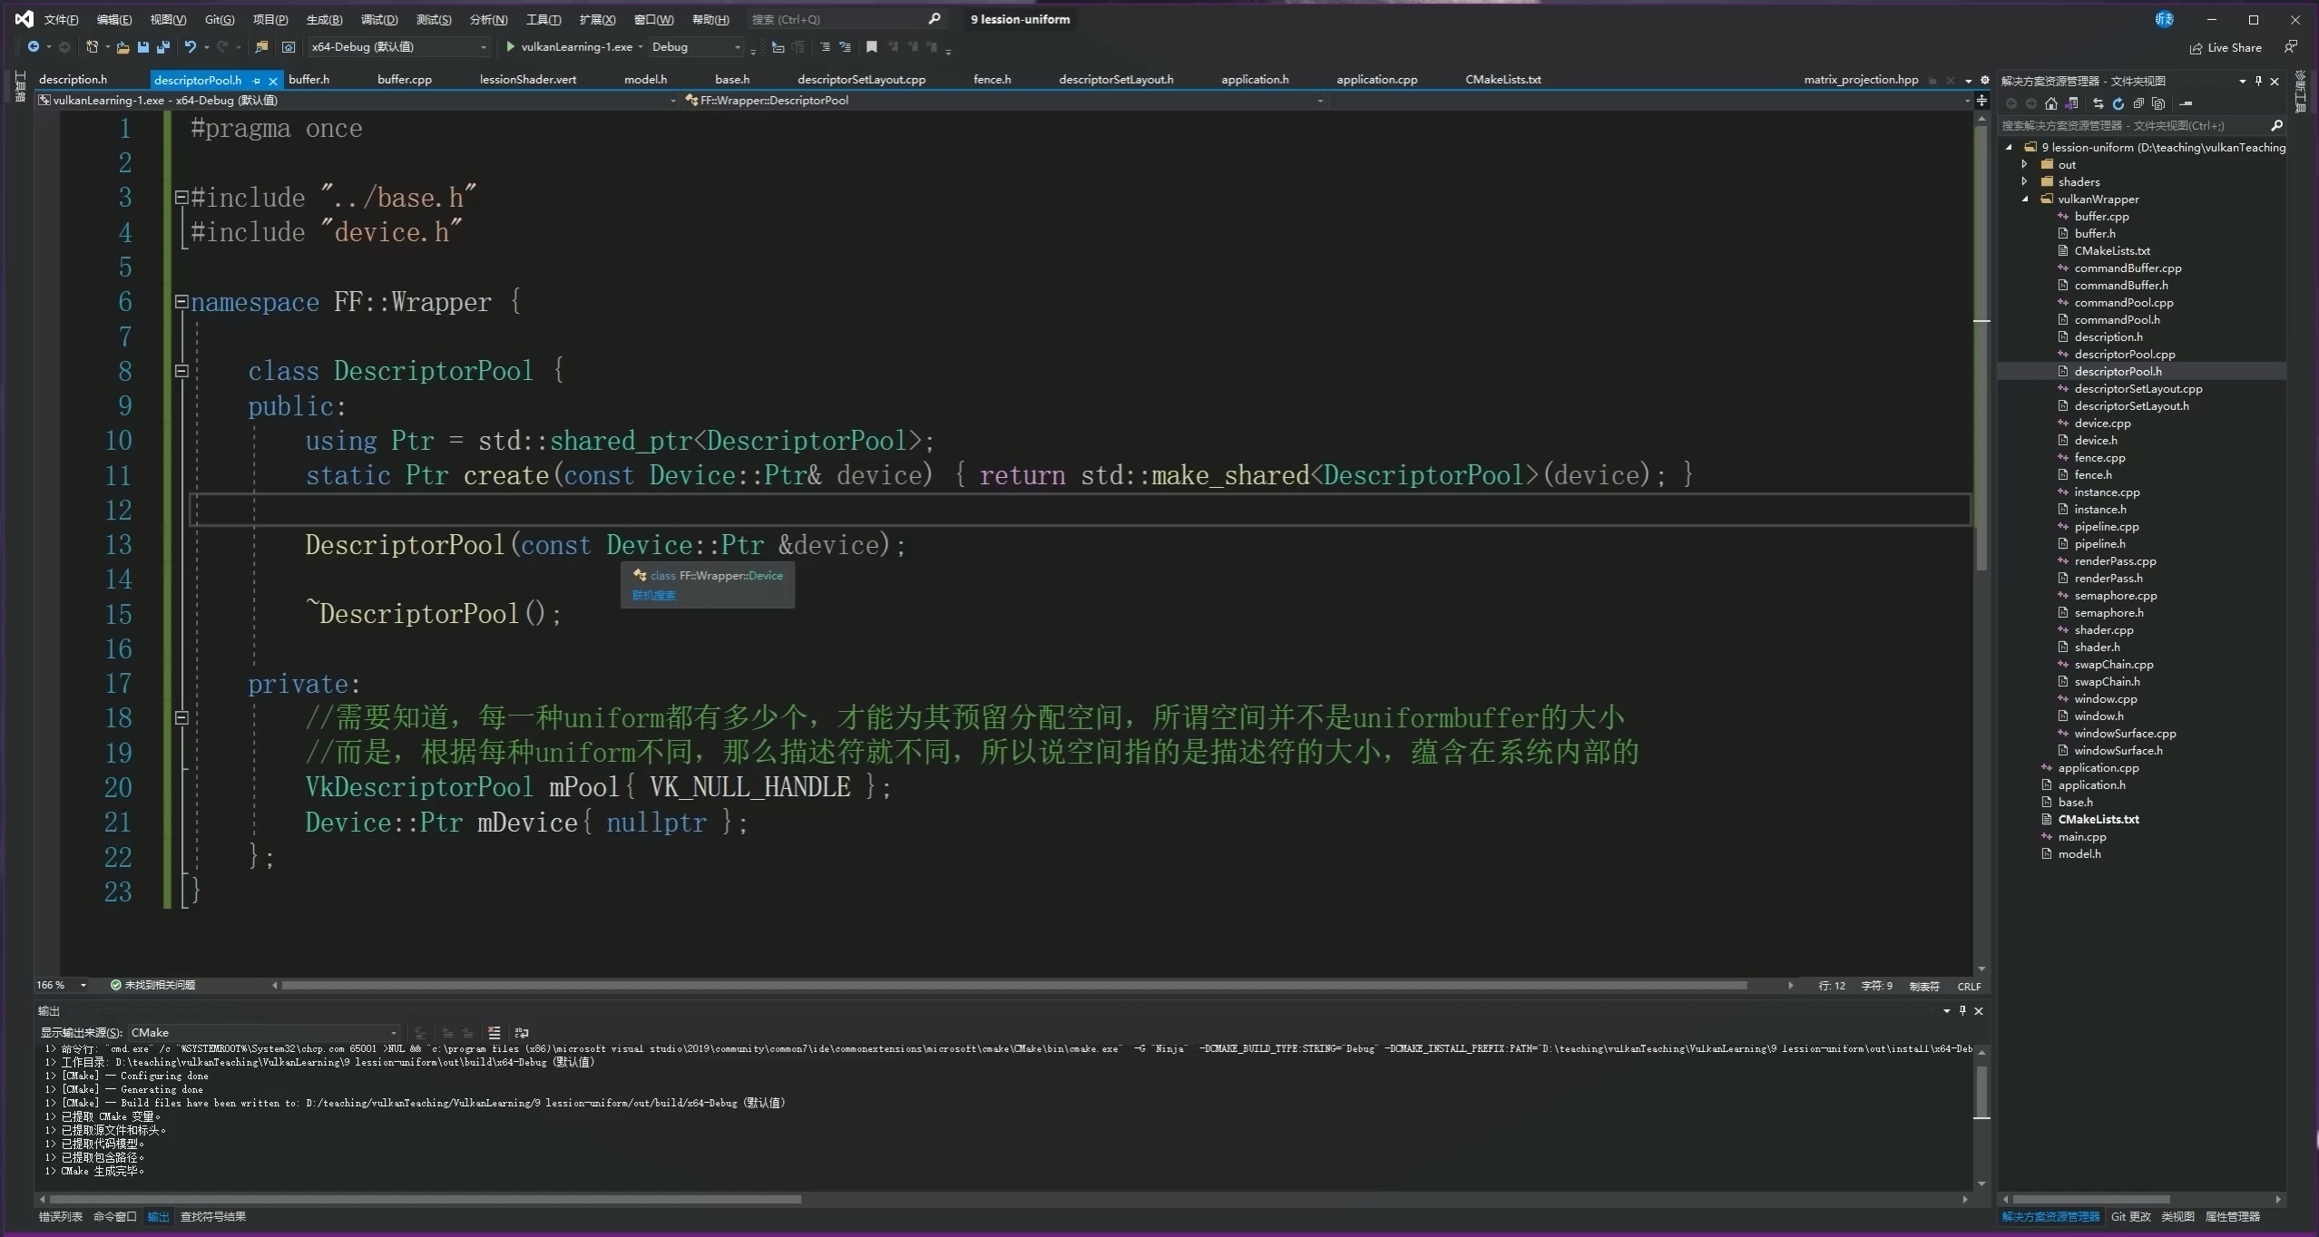The width and height of the screenshot is (2319, 1237).
Task: Click the Home icon in Solution Explorer
Action: tap(2050, 103)
